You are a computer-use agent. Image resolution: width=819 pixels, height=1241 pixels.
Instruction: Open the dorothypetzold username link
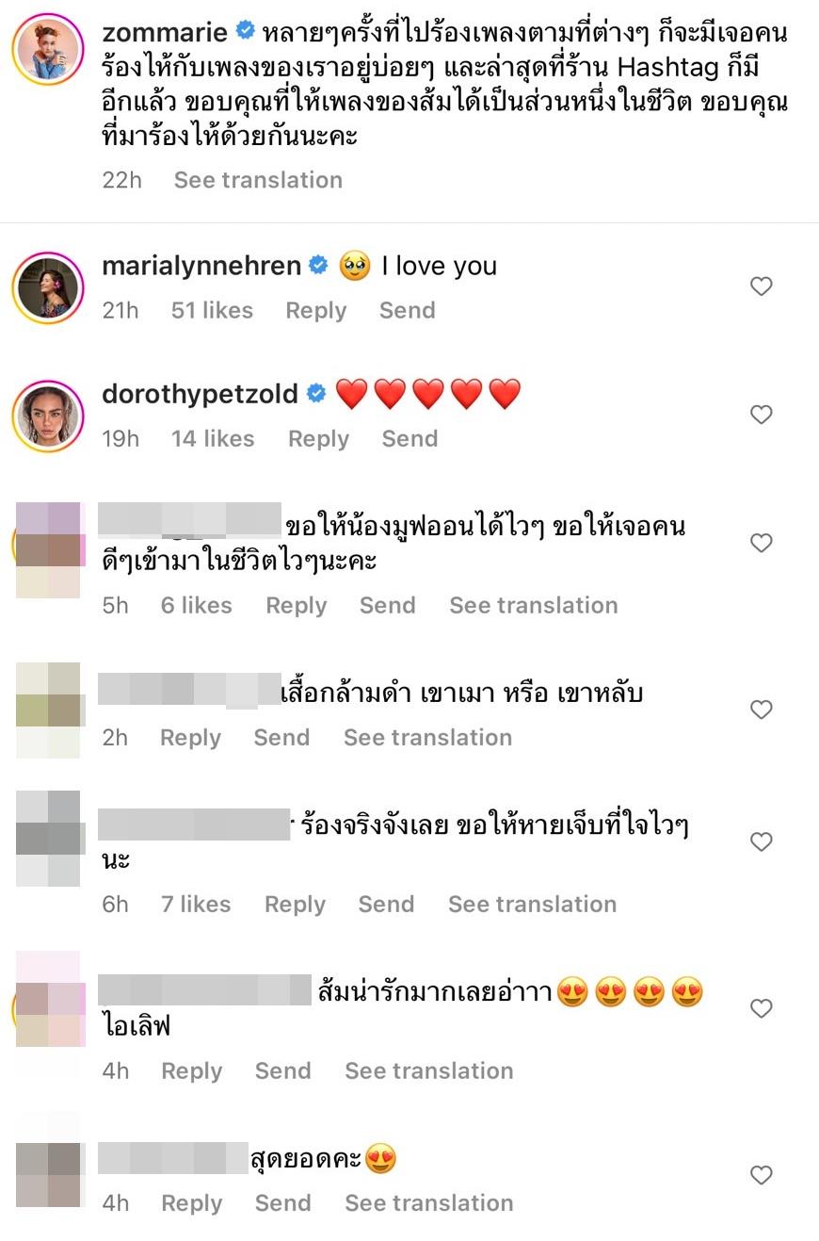click(x=200, y=394)
